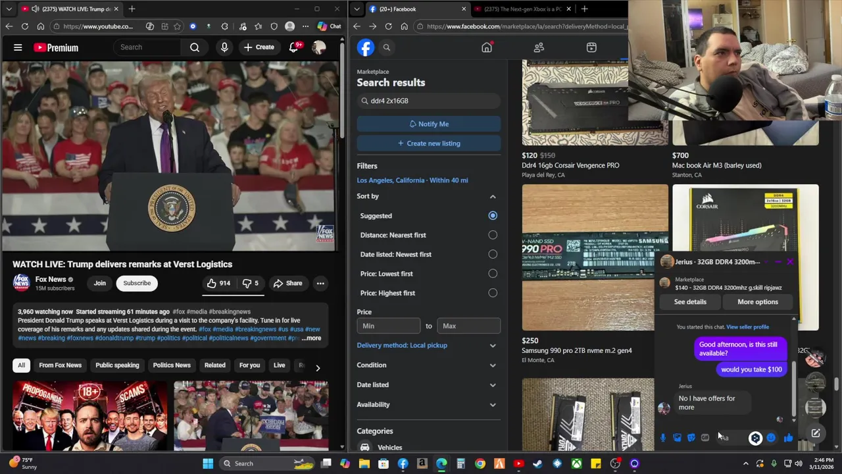
Task: Open tab search dropdown in YouTube browser
Action: click(x=9, y=9)
